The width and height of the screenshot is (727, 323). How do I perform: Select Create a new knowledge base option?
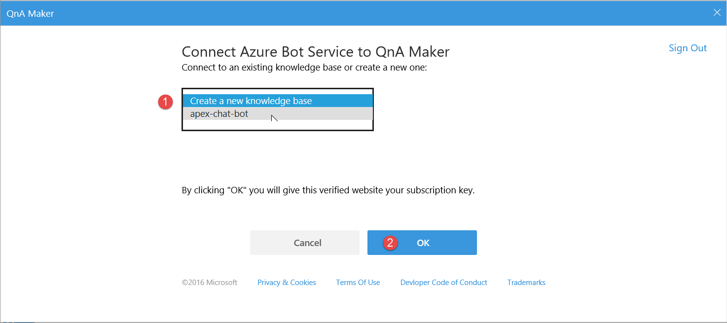(251, 101)
